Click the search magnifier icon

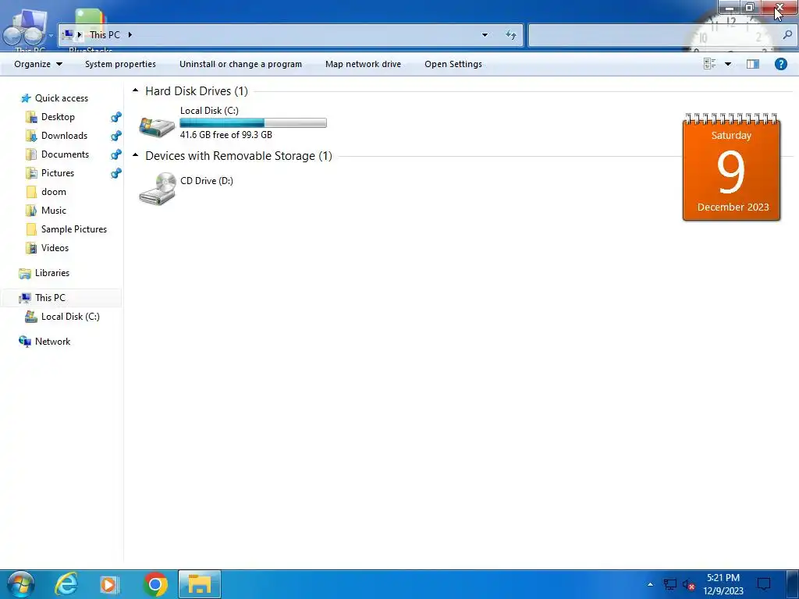787,34
